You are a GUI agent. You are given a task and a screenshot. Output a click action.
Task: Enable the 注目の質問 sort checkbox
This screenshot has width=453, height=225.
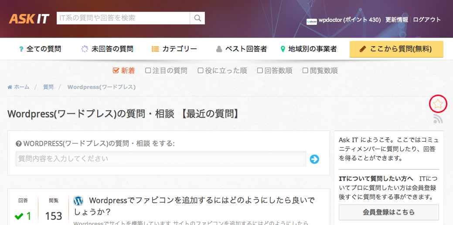[148, 71]
